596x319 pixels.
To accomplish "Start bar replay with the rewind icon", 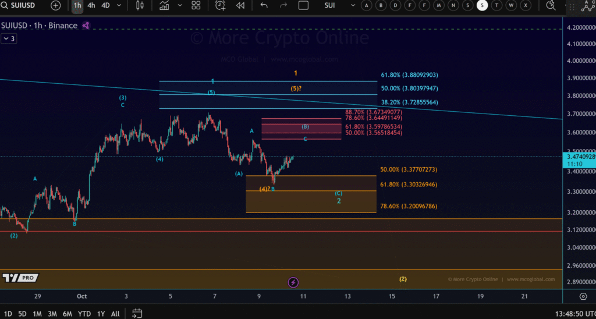I will (x=240, y=5).
